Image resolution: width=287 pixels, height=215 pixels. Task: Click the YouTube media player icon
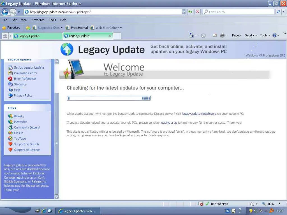(10, 139)
